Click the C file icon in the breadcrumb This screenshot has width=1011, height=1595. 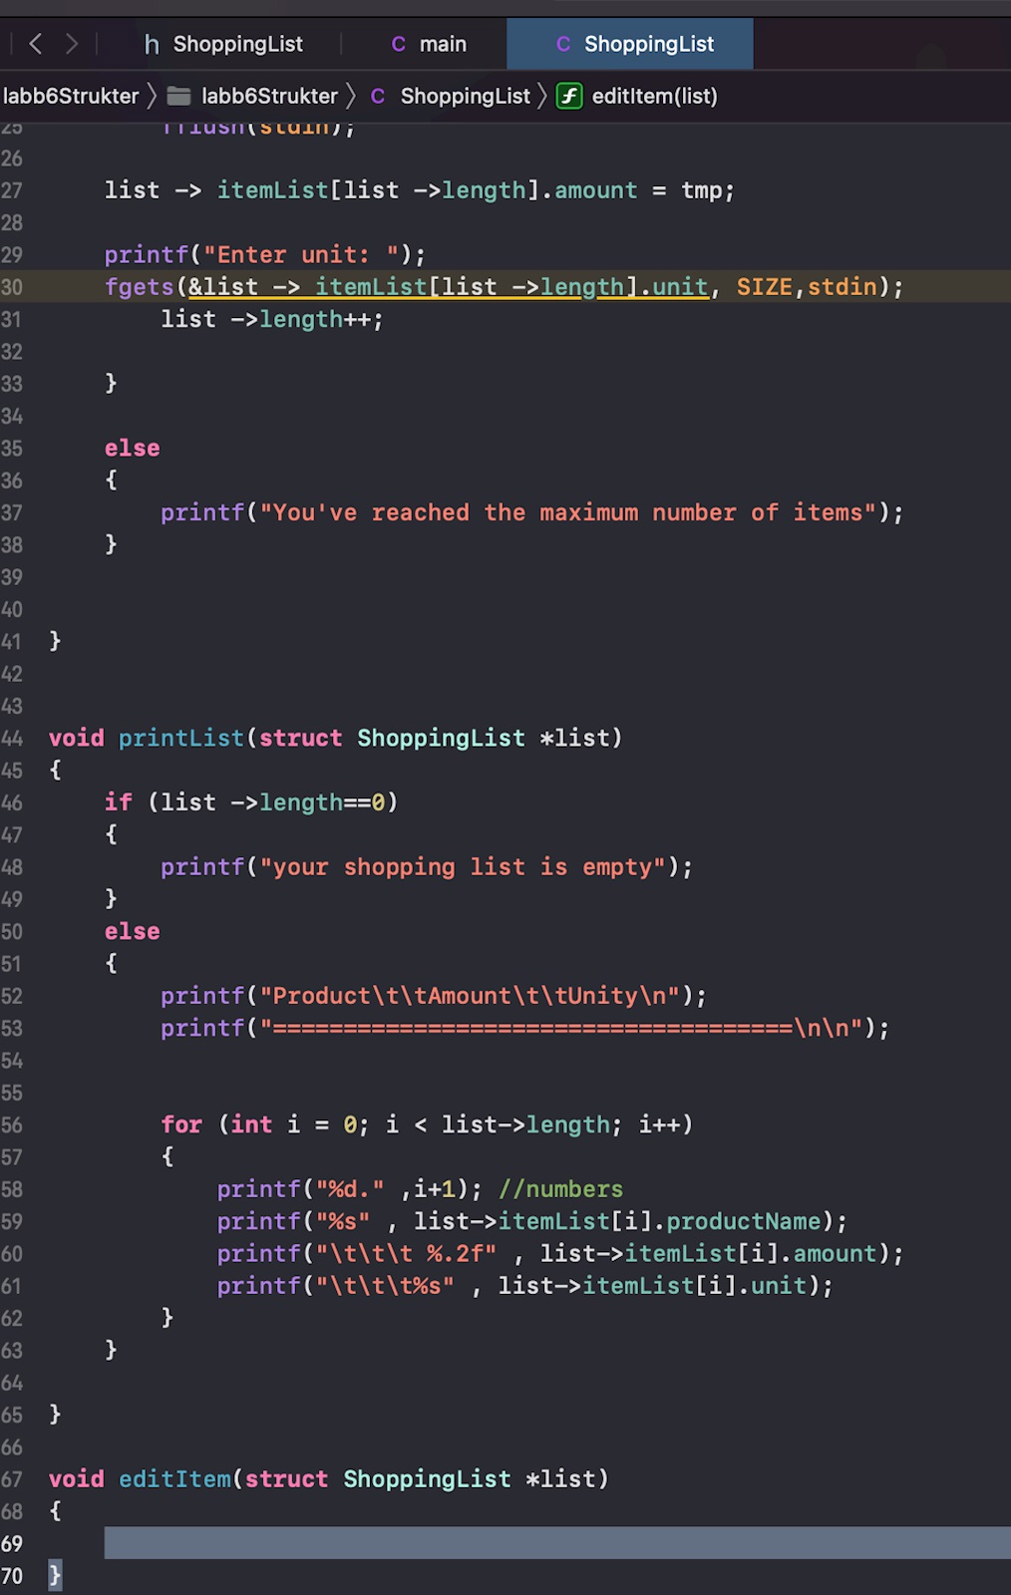coord(378,97)
